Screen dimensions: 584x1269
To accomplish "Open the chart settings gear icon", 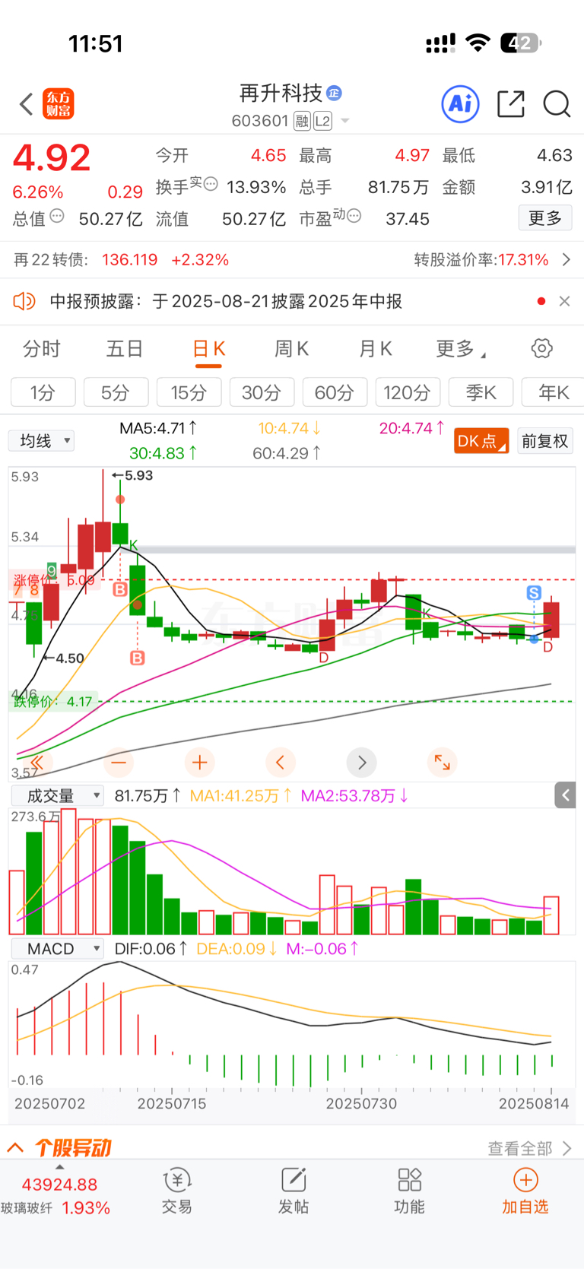I will coord(541,348).
